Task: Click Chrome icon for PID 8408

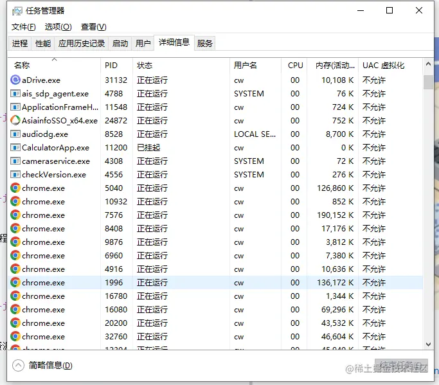Action: click(15, 228)
